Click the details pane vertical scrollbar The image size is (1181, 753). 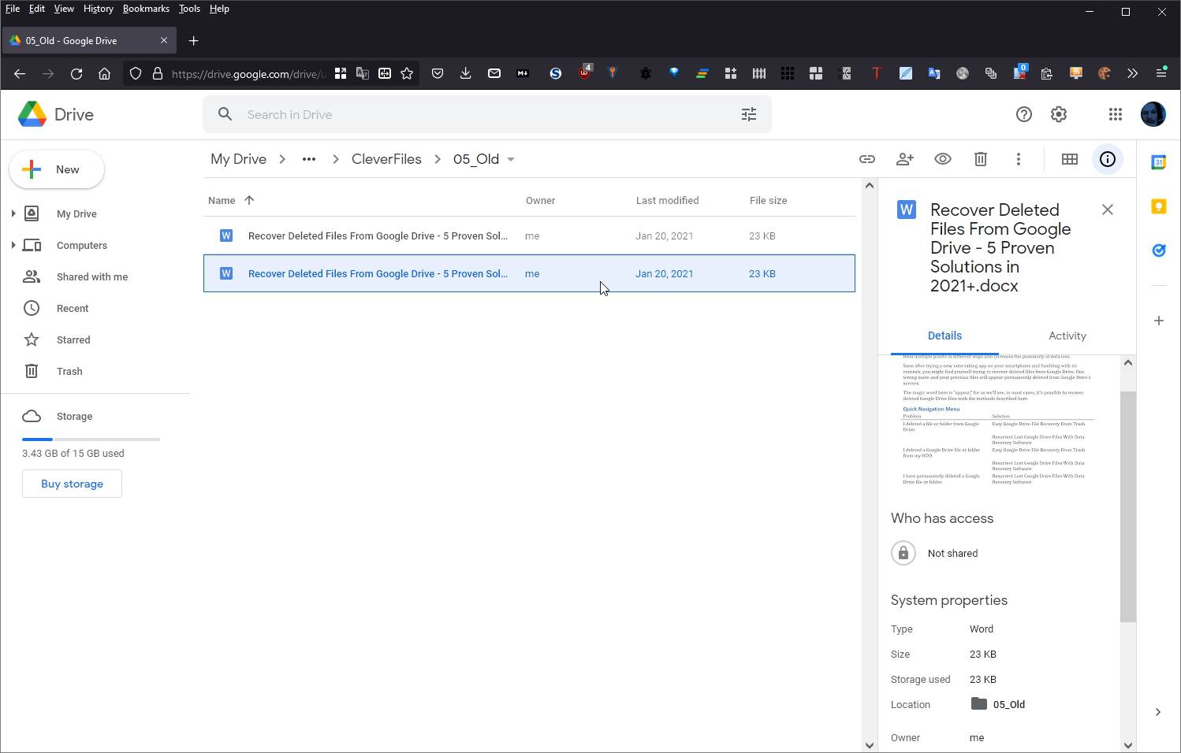[x=1127, y=506]
